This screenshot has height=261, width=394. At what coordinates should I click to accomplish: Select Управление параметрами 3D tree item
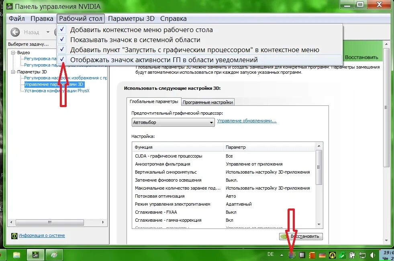pos(54,84)
